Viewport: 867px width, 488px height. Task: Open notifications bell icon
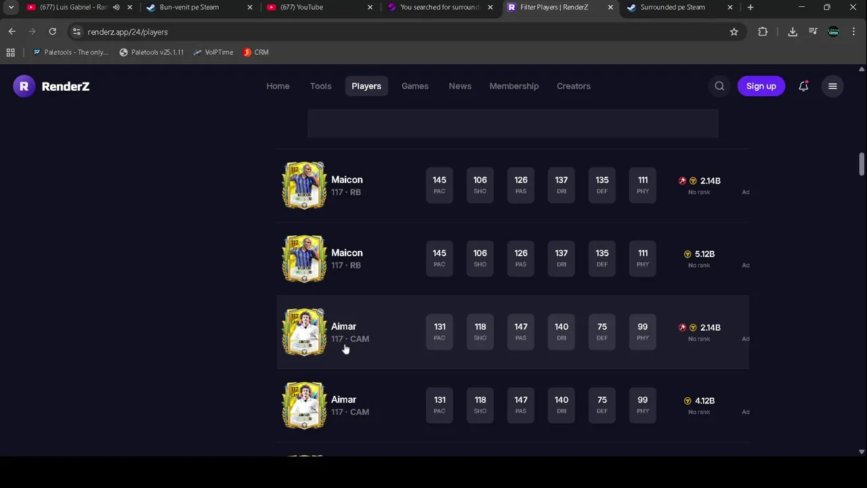pos(803,86)
